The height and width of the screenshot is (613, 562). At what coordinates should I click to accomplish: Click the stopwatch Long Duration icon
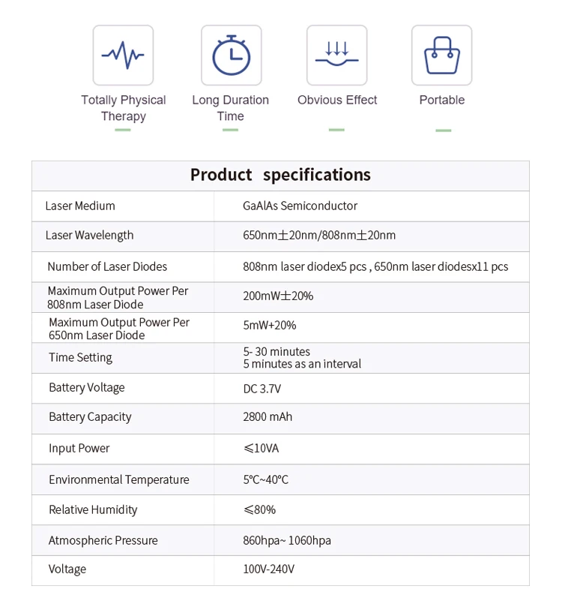point(231,55)
